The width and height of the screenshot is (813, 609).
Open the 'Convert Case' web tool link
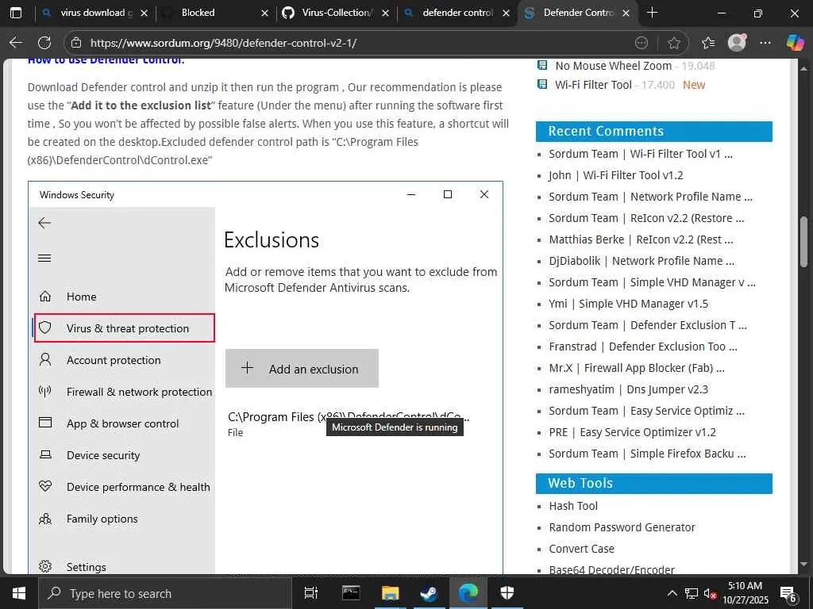(581, 549)
